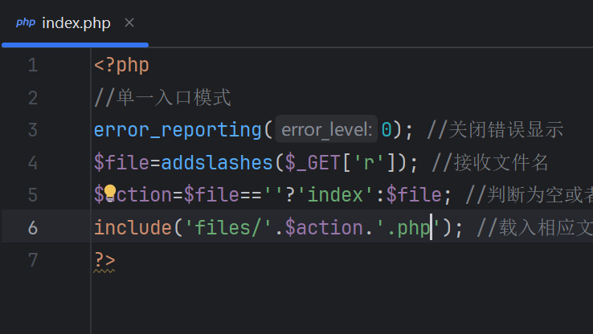
Task: Click the ?> closing tag on line 7
Action: 104,260
